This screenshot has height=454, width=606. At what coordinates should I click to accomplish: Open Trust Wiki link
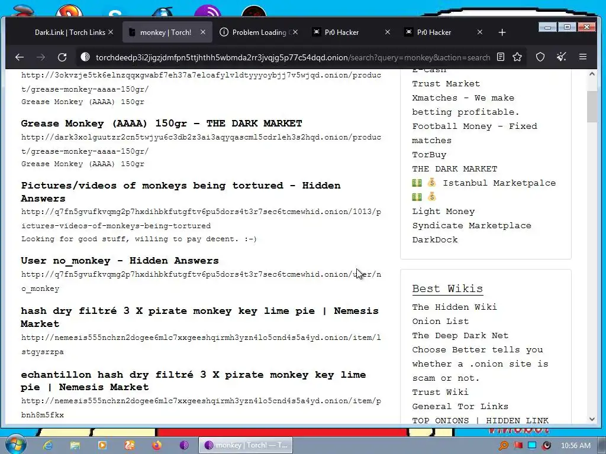[440, 393]
